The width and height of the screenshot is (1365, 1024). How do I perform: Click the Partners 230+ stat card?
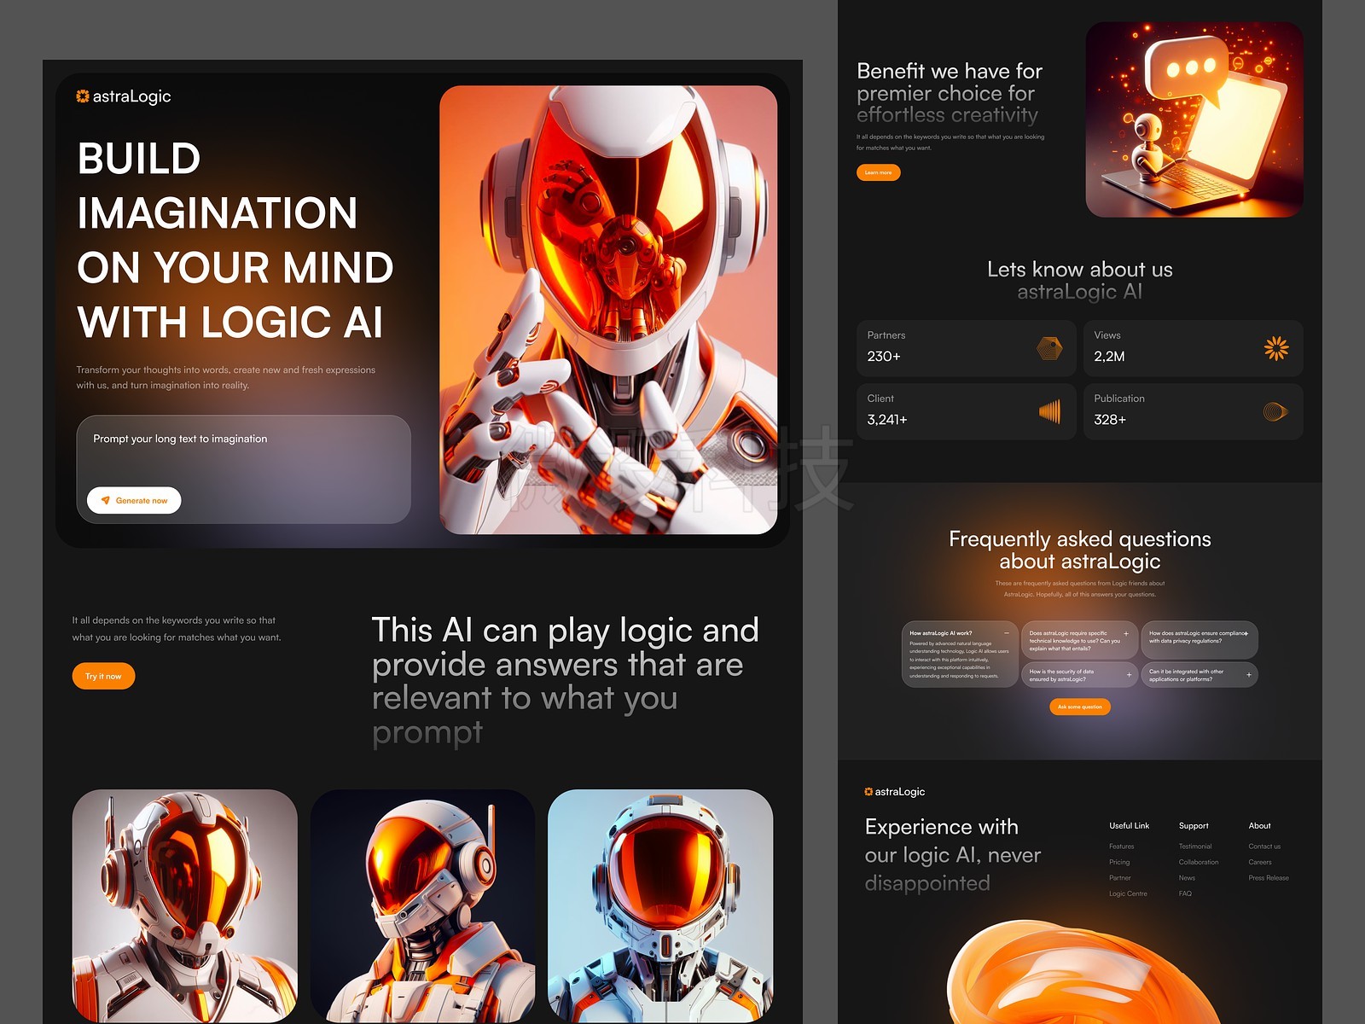(x=966, y=348)
